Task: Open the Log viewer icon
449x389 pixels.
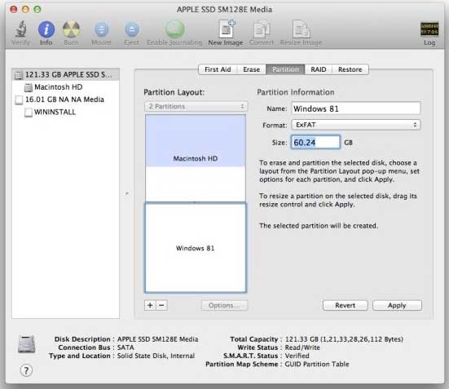Action: [x=429, y=29]
